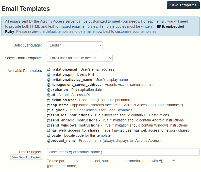Click the Email Templates heading
The height and width of the screenshot is (172, 201).
[26, 9]
